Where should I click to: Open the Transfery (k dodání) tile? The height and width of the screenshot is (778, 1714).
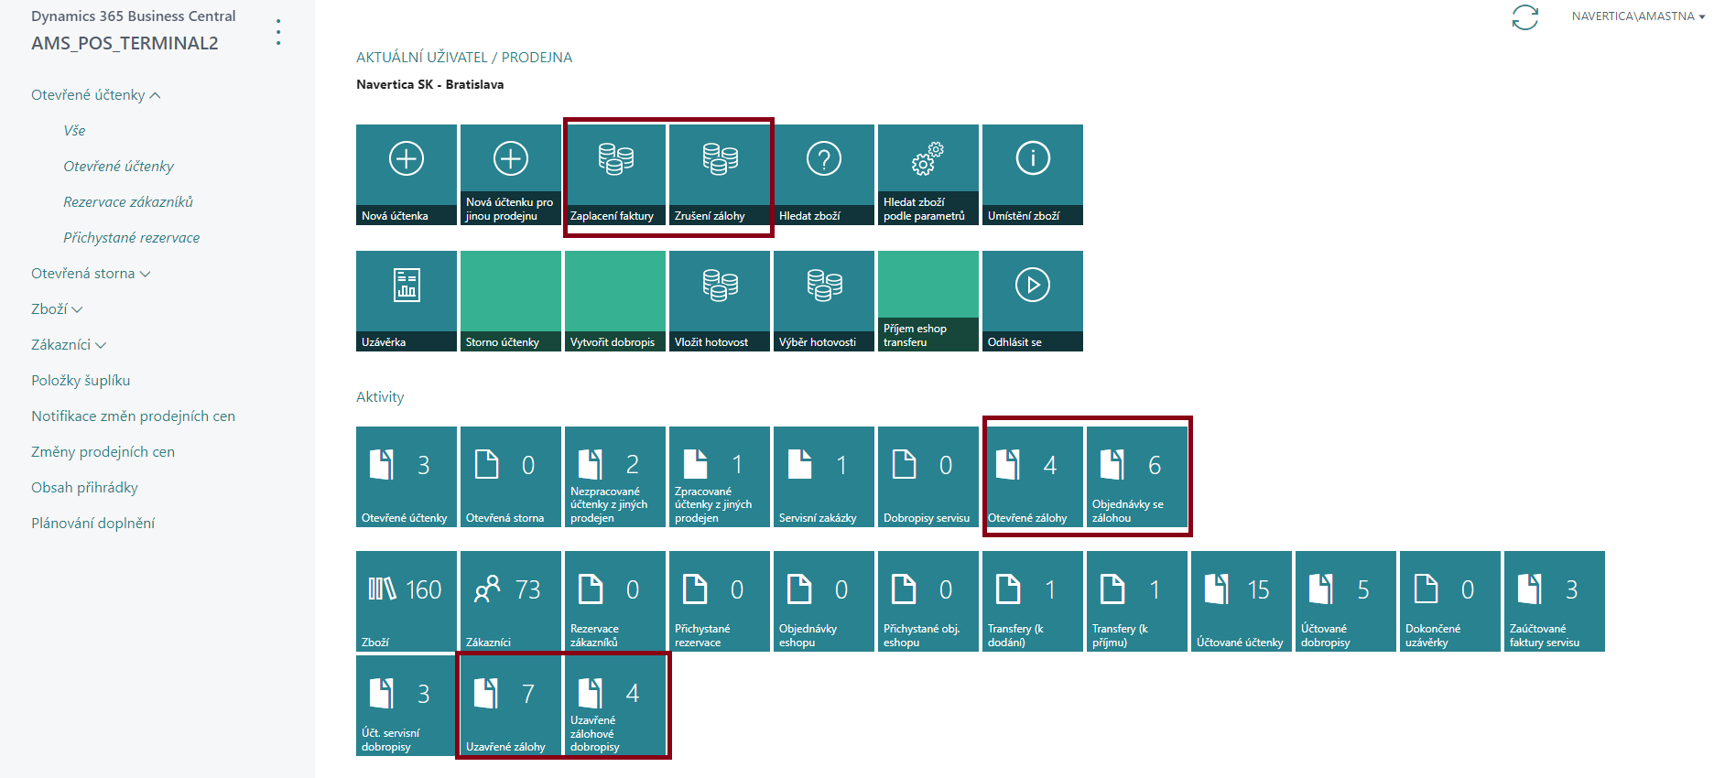[1033, 601]
